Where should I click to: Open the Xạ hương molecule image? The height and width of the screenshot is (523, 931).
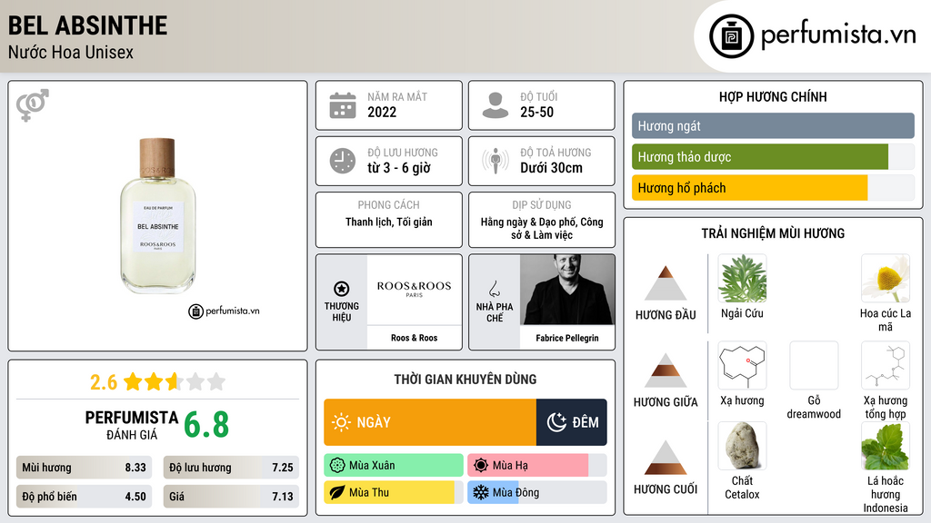(742, 365)
